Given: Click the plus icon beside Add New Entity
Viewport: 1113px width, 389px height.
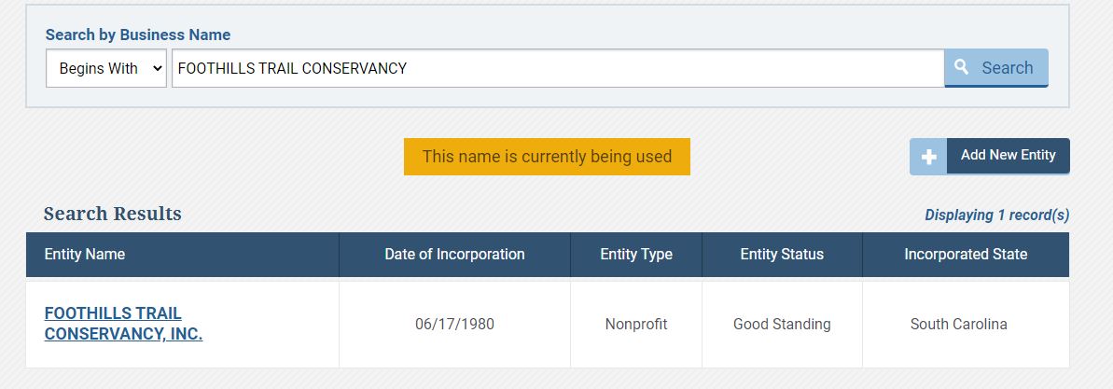Looking at the screenshot, I should (928, 156).
